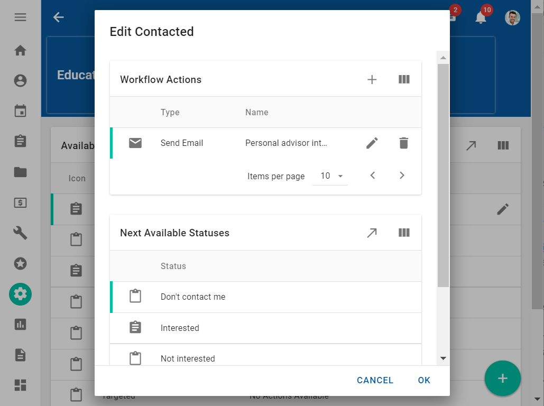Screen dimensions: 544x406
Task: Open Next Available Statuses arrow link
Action: [372, 233]
